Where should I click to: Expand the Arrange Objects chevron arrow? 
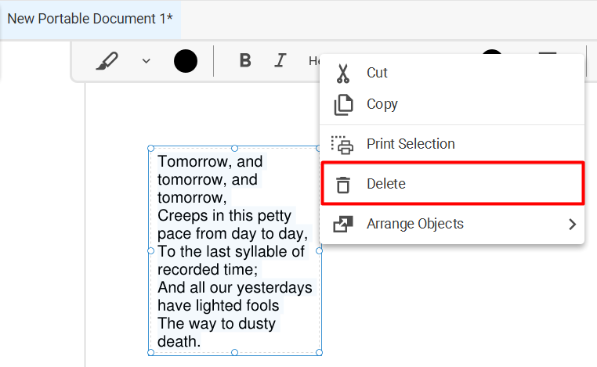pos(572,225)
